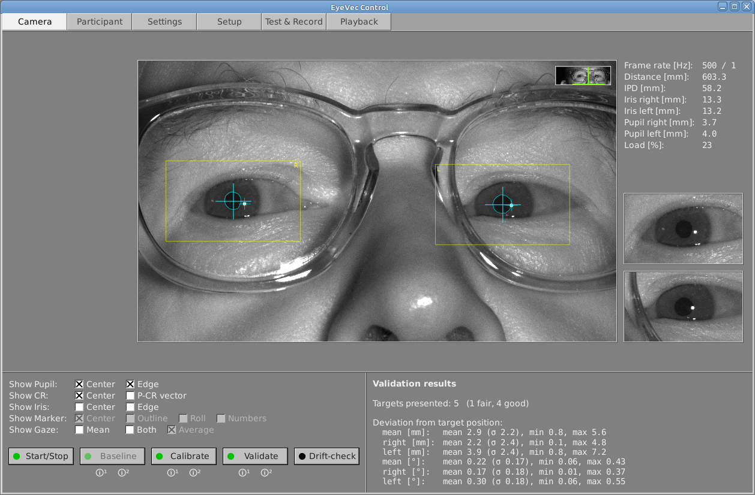The width and height of the screenshot is (755, 495).
Task: Click the mean [mm] deviation row
Action: click(x=495, y=432)
